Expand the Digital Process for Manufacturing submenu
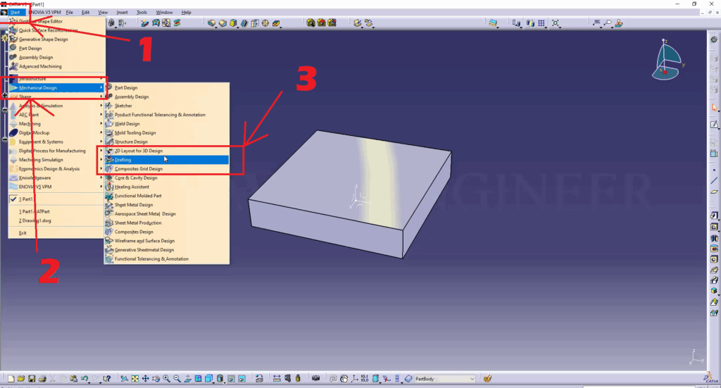The width and height of the screenshot is (721, 388). (52, 151)
